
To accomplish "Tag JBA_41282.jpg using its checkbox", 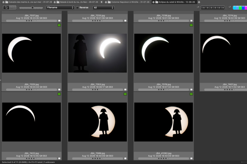I will 191,158.
